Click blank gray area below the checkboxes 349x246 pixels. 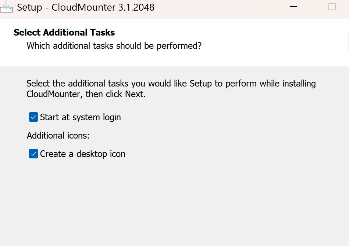(173, 202)
